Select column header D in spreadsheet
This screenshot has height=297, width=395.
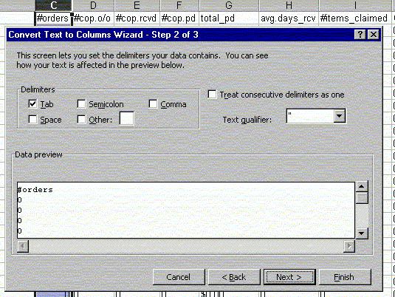click(93, 5)
